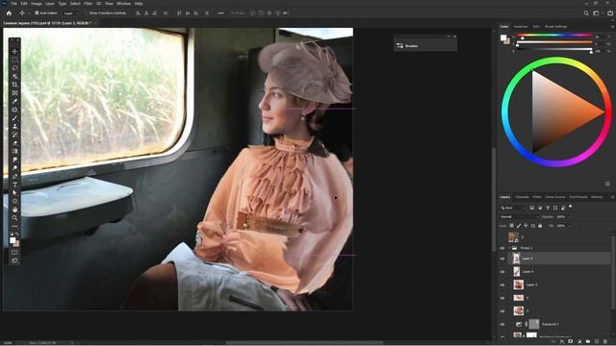Toggle layer filtering on/off switch
The width and height of the screenshot is (616, 346).
[x=571, y=207]
